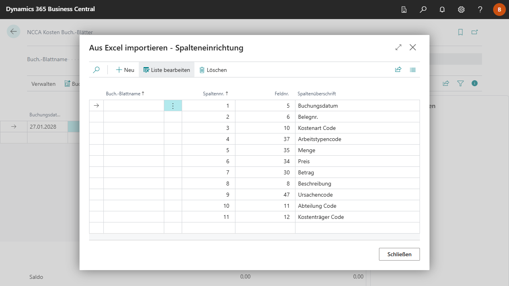Open the help question mark
Viewport: 509px width, 286px height.
tap(480, 10)
